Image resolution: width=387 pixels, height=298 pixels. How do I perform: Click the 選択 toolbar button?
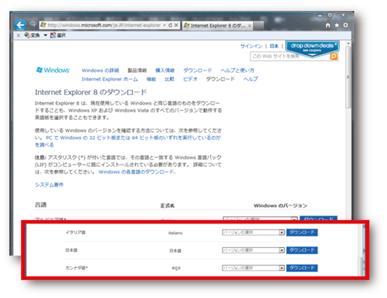pyautogui.click(x=58, y=35)
